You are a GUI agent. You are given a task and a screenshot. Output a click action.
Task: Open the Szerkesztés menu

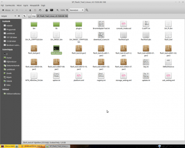coord(10,6)
